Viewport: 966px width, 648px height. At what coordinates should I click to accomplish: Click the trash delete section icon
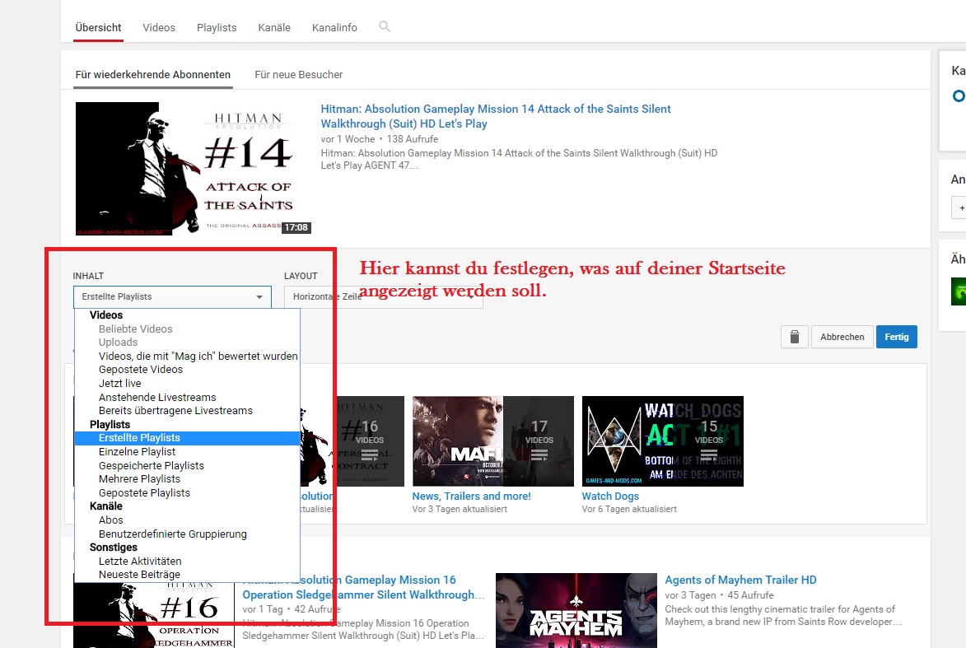click(x=794, y=337)
